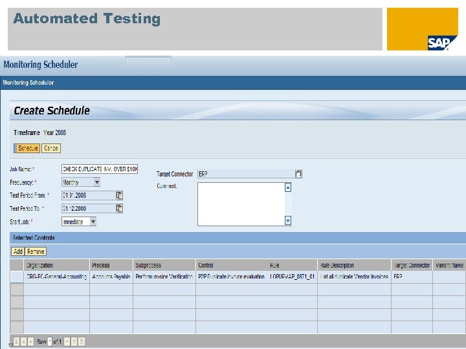Click the Test Period To date field
The width and height of the screenshot is (466, 349).
click(x=89, y=208)
